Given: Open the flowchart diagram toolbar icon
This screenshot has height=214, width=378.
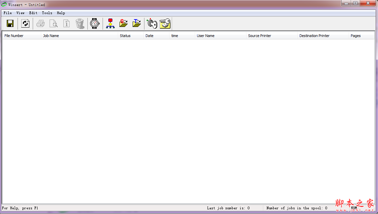Looking at the screenshot, I should (x=110, y=24).
